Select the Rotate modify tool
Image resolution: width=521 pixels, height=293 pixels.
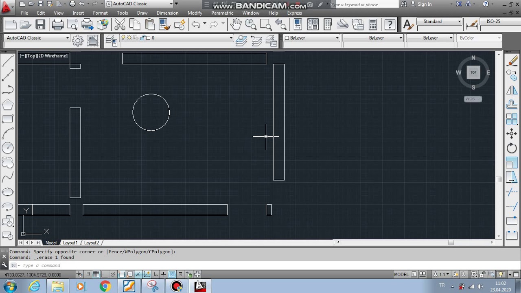tap(512, 148)
